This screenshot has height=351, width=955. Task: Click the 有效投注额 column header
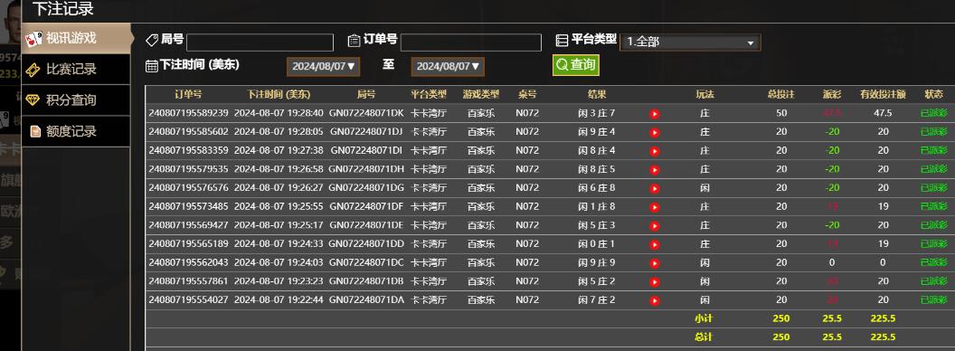point(883,94)
